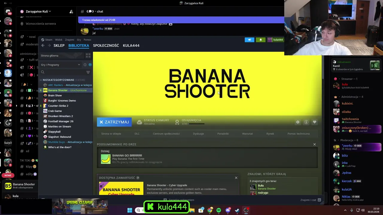Open help icon next to DOSTĘPNA ZAWARTOŚĆ
The image size is (383, 215).
point(138,178)
